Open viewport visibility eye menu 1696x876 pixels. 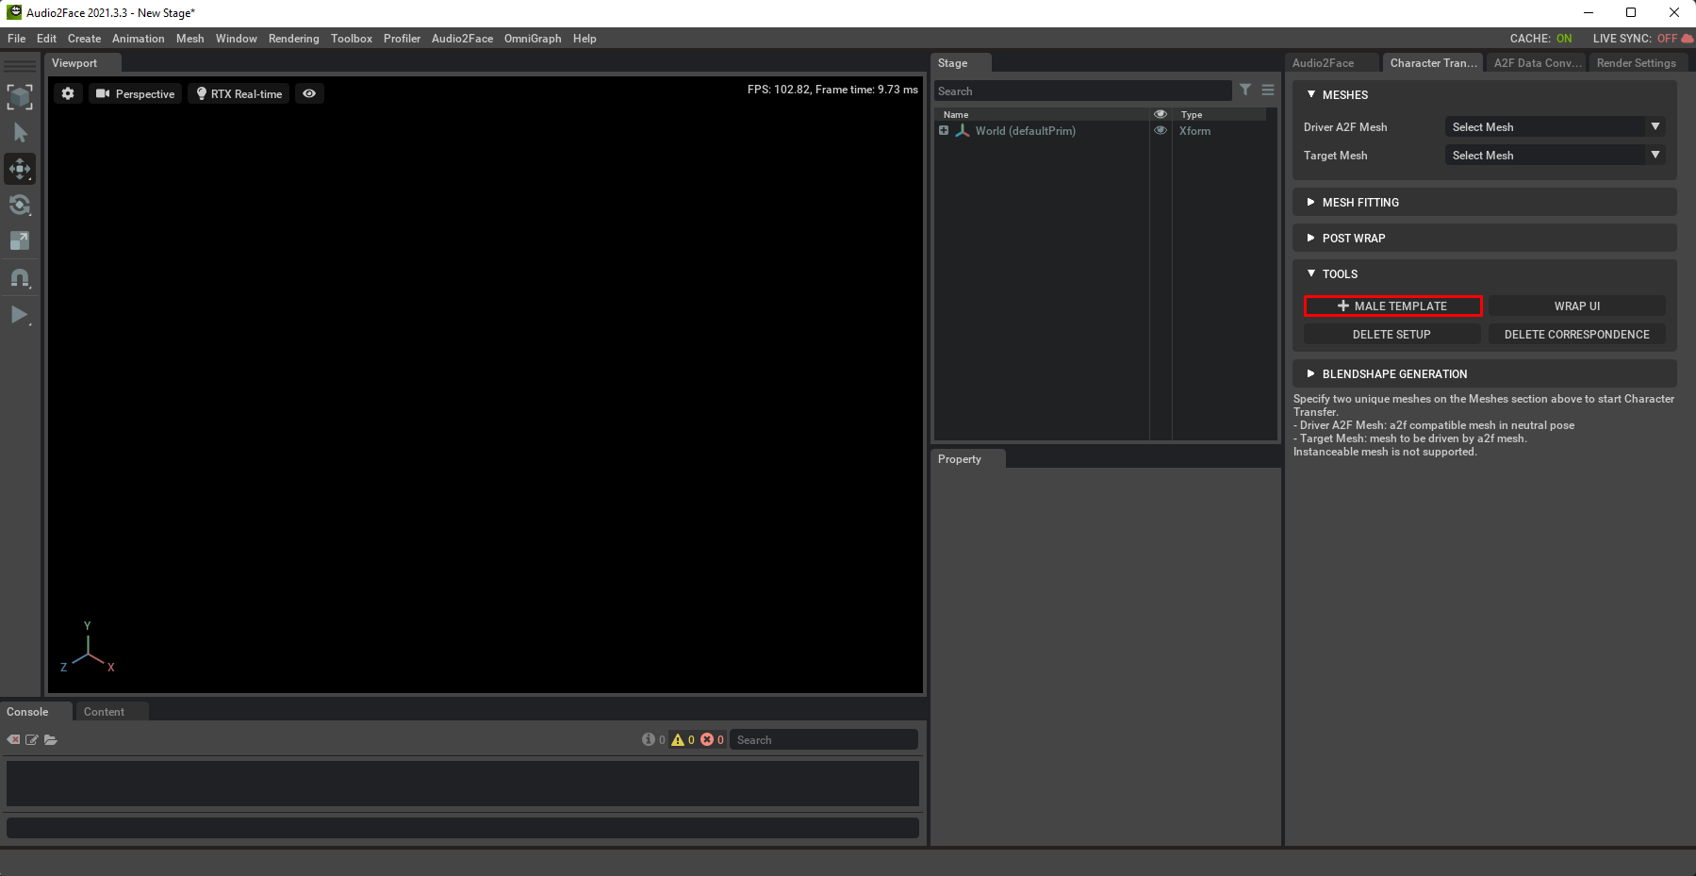pyautogui.click(x=309, y=93)
